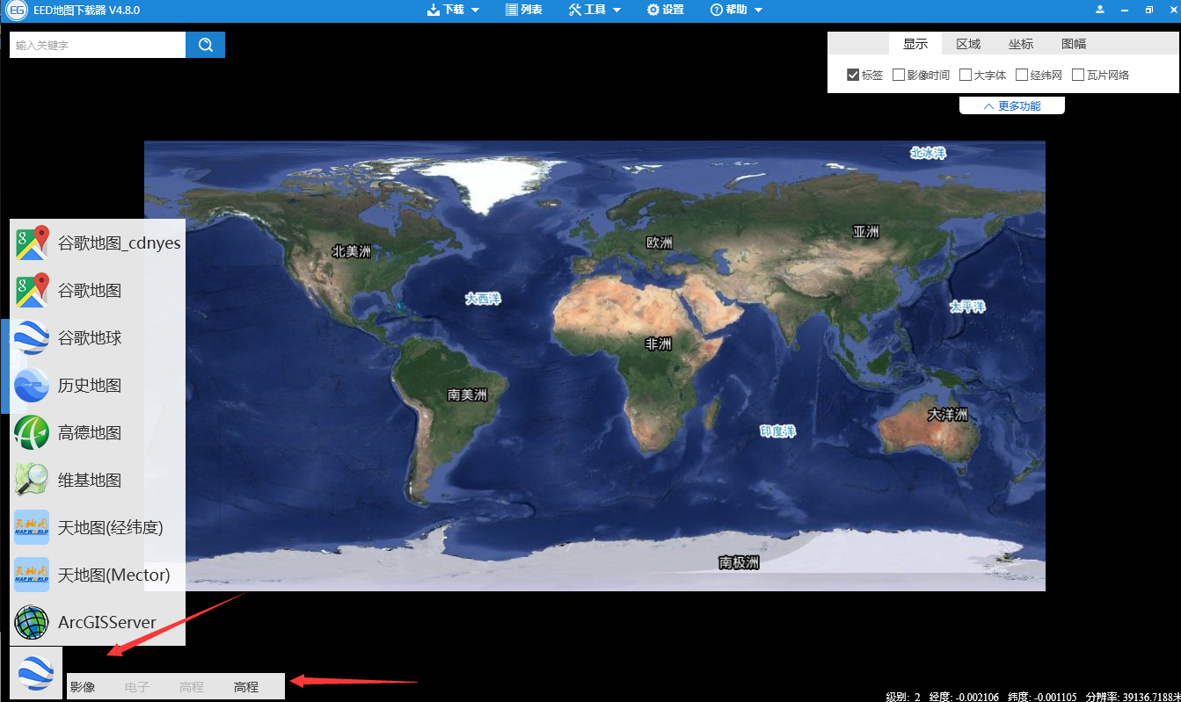The width and height of the screenshot is (1181, 702).
Task: Turn on the 经纬网 checkbox
Action: click(x=1022, y=76)
